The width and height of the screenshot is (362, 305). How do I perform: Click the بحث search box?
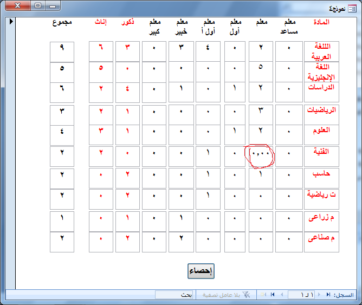tap(174, 295)
